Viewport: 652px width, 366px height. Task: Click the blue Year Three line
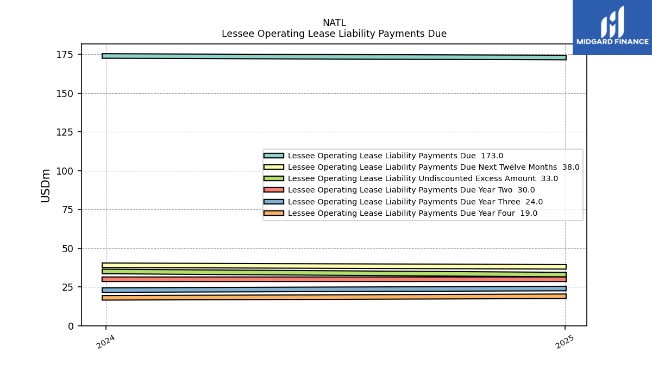[334, 289]
